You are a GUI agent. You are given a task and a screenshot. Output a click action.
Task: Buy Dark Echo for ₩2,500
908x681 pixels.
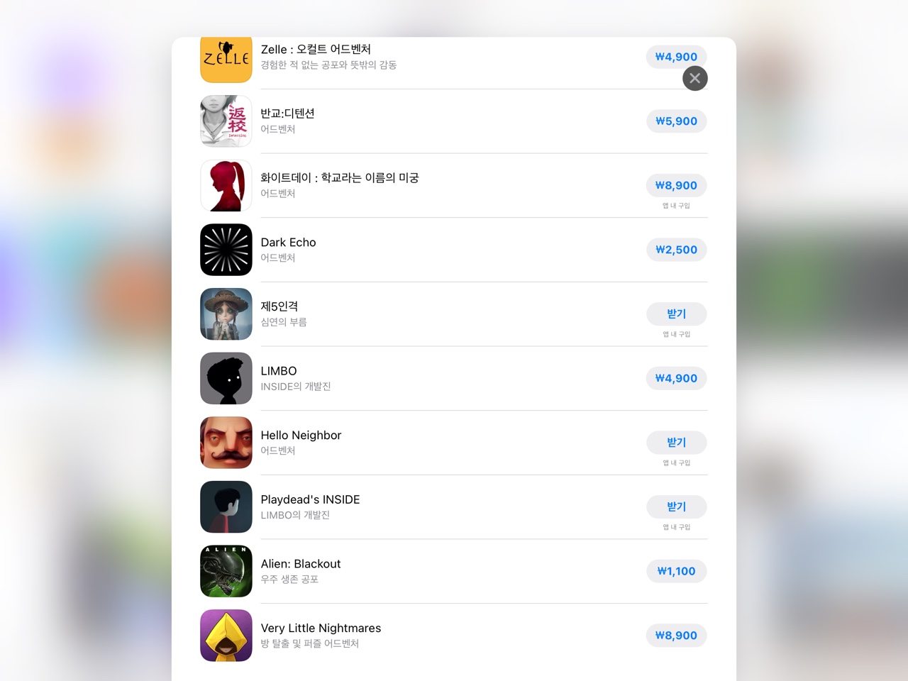[x=676, y=250]
